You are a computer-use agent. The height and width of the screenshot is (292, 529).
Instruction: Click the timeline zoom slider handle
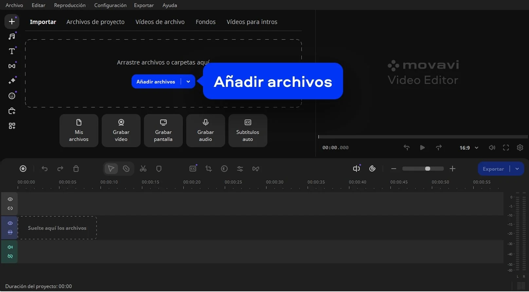[428, 169]
